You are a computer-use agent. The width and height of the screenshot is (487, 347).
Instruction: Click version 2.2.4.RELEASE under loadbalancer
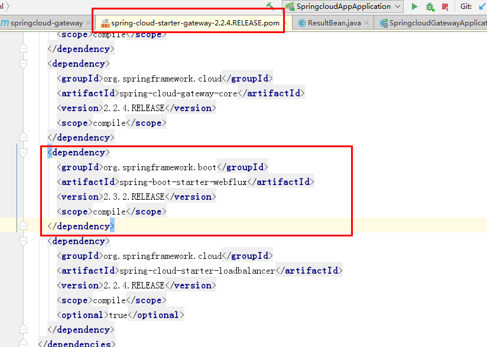(134, 286)
